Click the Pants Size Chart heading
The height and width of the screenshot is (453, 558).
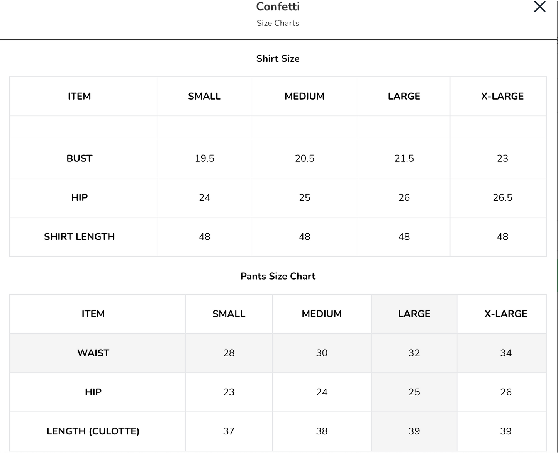coord(278,276)
